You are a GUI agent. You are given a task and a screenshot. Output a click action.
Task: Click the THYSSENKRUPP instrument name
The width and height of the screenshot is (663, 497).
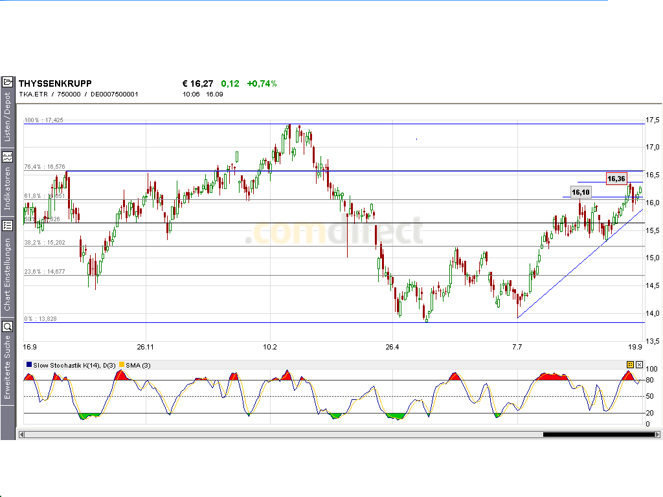click(x=55, y=83)
